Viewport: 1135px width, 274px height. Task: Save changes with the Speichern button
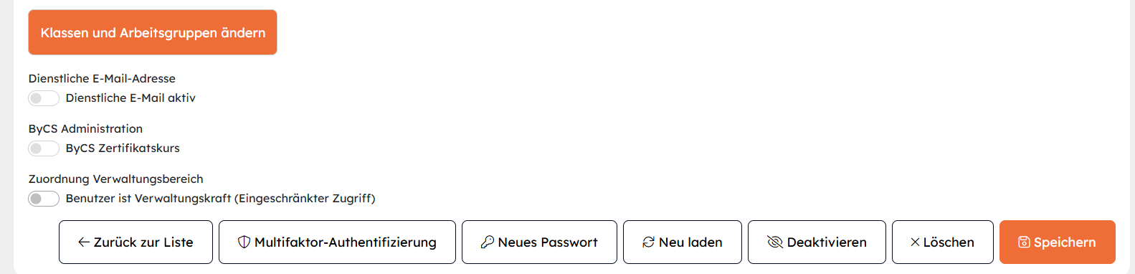(x=1058, y=242)
